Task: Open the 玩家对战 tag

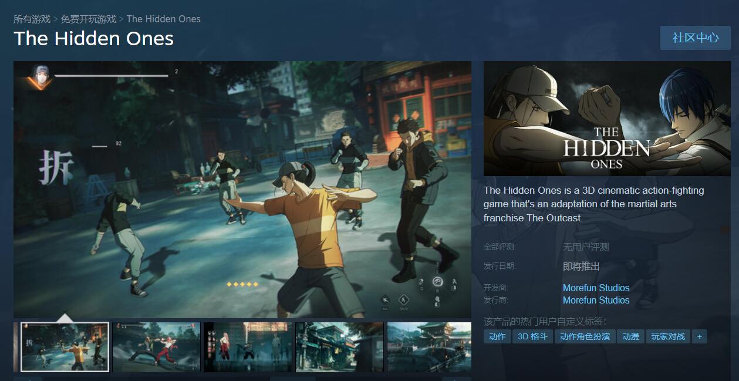Action: 668,336
